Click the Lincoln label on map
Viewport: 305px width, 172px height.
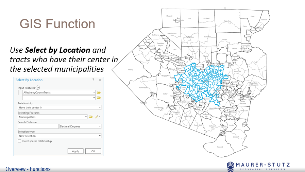(x=231, y=125)
